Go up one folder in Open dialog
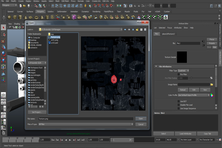Viewport: 222px width, 148px height. [x=133, y=30]
